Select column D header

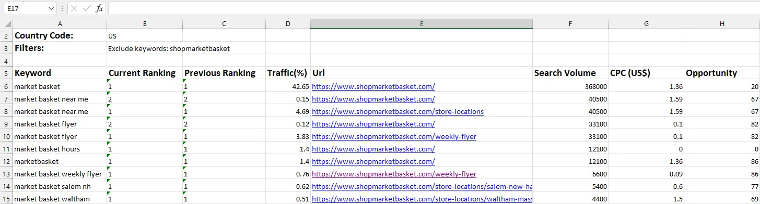tap(288, 24)
